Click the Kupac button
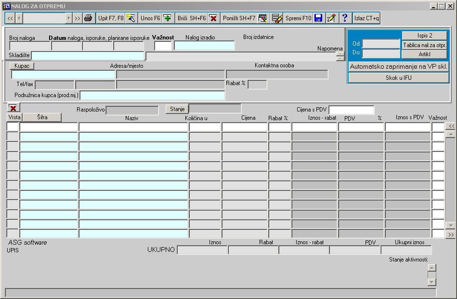This screenshot has height=299, width=457. 22,66
